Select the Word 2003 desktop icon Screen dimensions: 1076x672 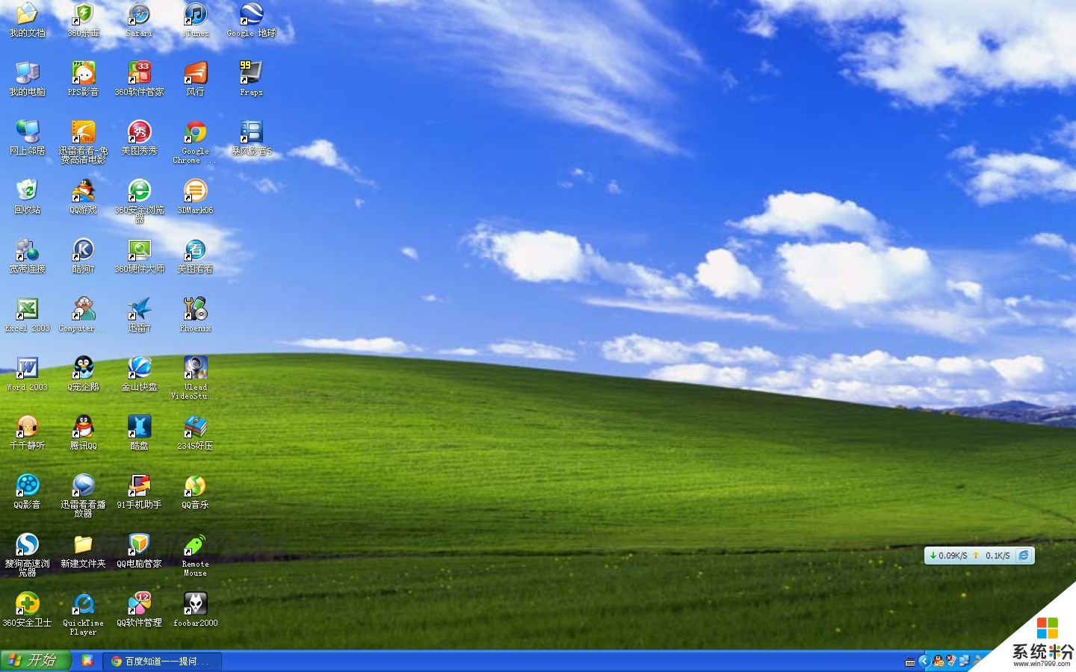pos(27,368)
